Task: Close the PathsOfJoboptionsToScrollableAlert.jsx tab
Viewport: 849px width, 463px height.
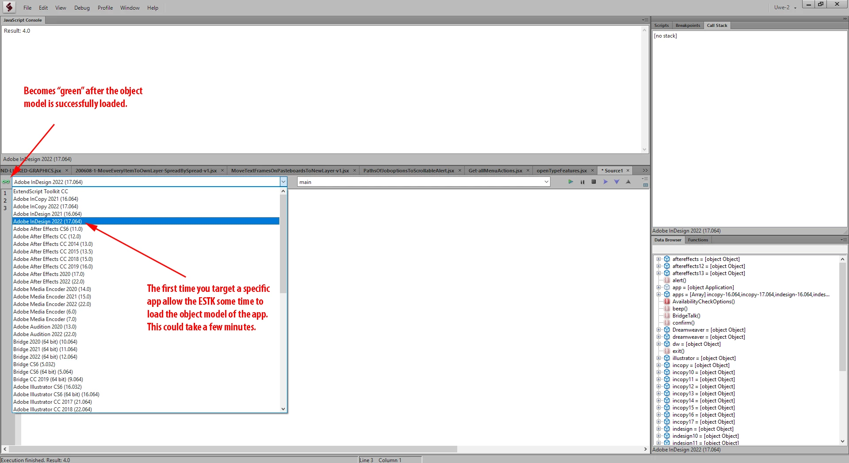Action: pyautogui.click(x=460, y=171)
